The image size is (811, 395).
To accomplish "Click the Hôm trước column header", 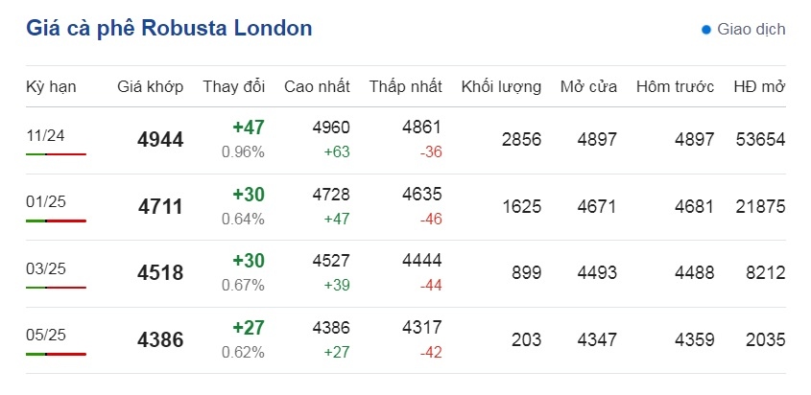I will [675, 86].
